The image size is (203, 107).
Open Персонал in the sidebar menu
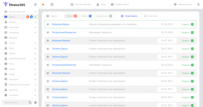(x=13, y=90)
